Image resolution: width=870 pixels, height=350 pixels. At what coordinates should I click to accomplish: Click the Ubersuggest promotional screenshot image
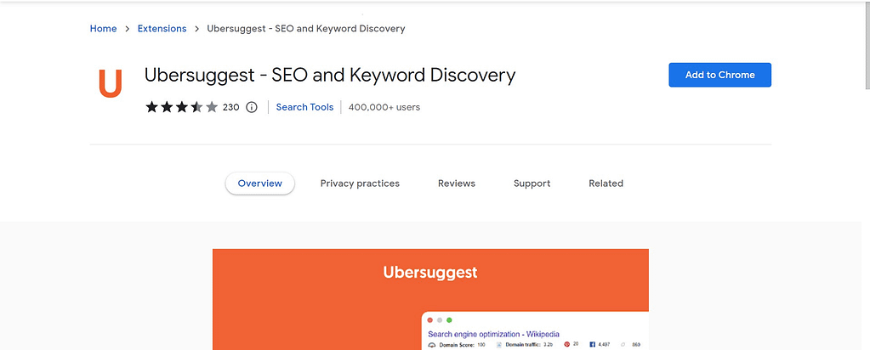click(430, 299)
